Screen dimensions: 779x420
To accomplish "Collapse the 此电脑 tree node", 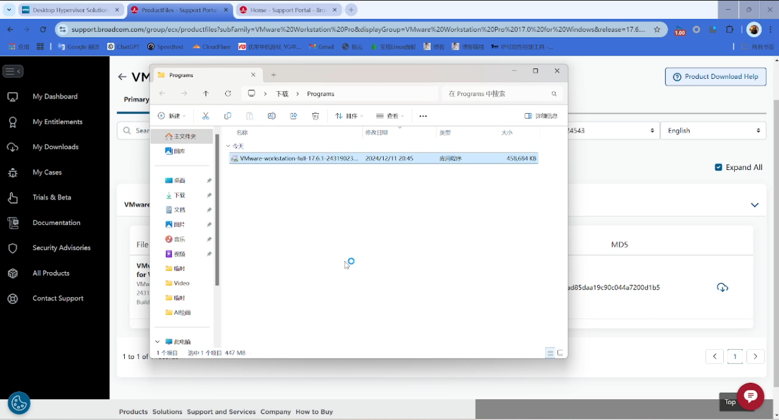I will [157, 342].
